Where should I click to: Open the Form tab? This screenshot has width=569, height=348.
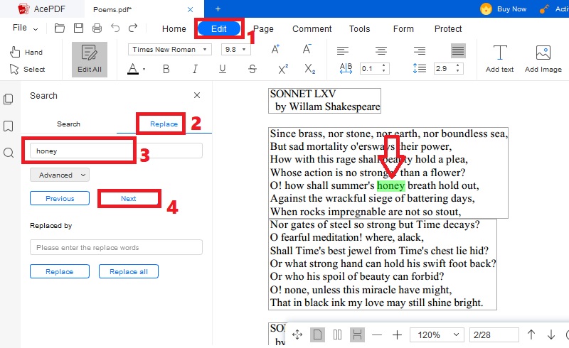pos(403,28)
